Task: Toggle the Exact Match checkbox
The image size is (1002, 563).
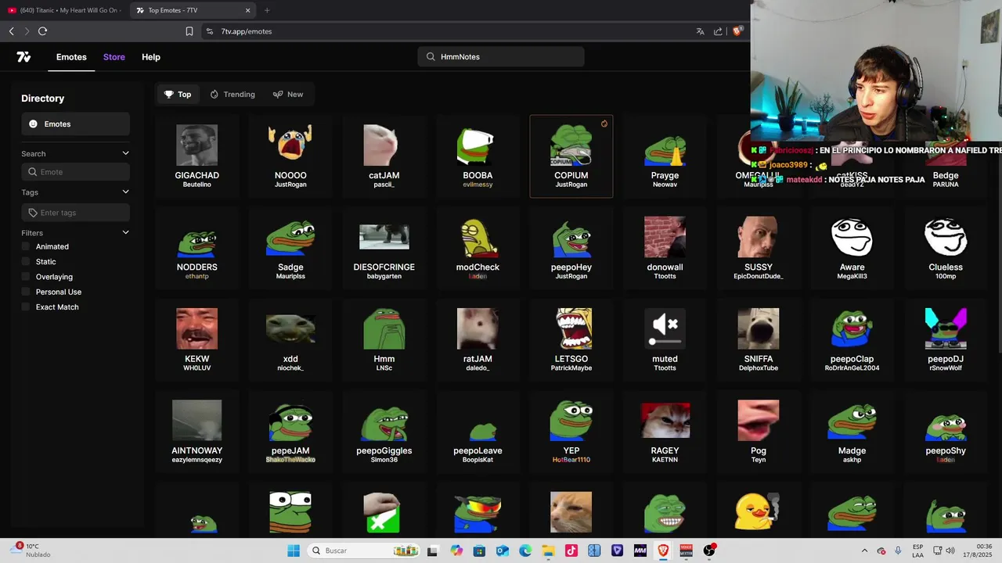Action: point(26,307)
